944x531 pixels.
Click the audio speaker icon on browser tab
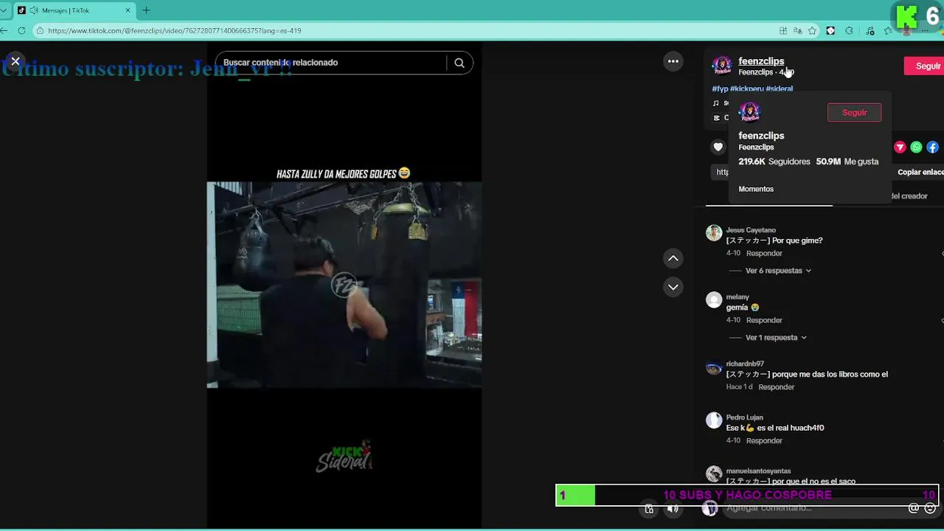(x=34, y=10)
